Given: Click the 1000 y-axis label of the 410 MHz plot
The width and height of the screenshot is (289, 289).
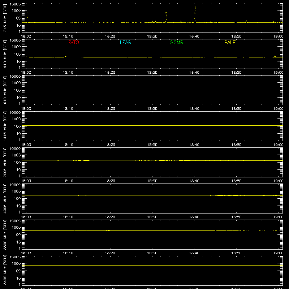Looking at the screenshot, I should 16,47.
